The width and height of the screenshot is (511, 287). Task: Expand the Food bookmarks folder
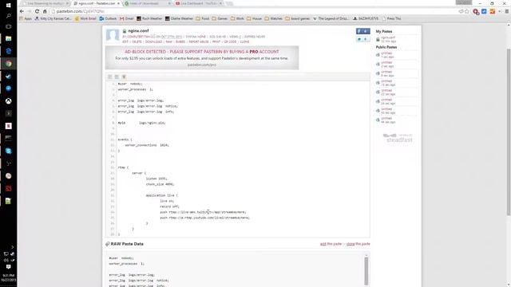[202, 18]
